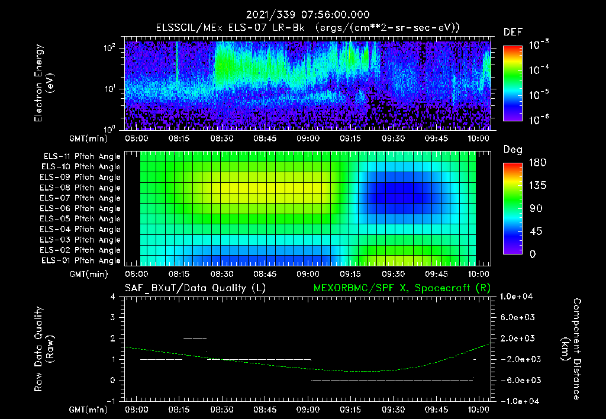
Task: Click 08:30 tick label under electron spectrogram
Action: coord(222,138)
